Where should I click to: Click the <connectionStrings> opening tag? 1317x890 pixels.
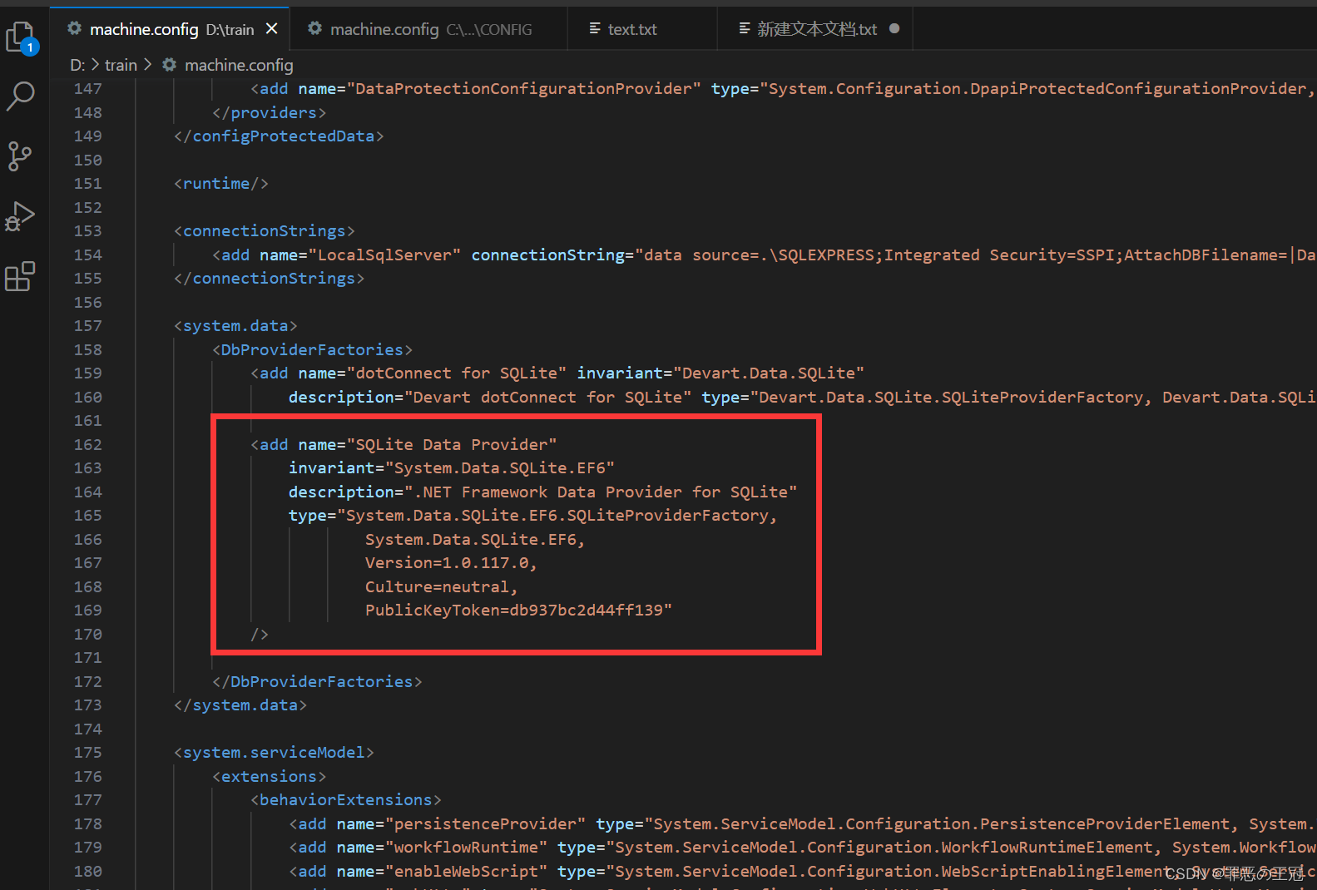265,231
